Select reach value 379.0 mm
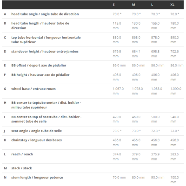The height and width of the screenshot is (186, 186). tap(136, 157)
